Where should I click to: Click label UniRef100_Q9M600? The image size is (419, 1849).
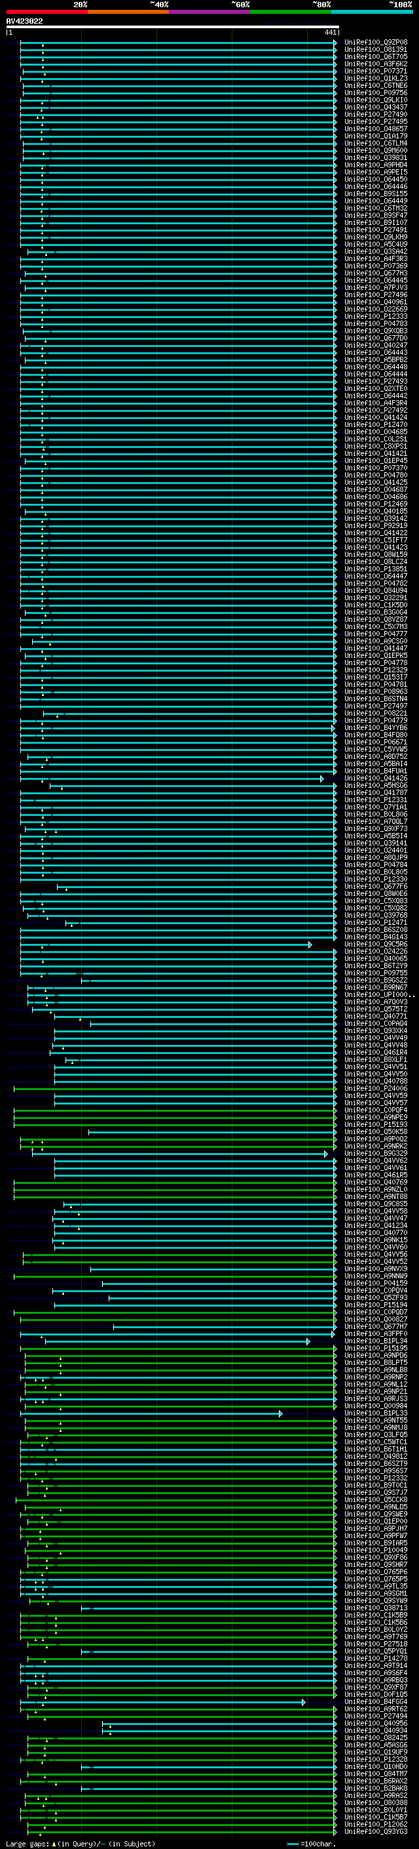click(x=376, y=150)
